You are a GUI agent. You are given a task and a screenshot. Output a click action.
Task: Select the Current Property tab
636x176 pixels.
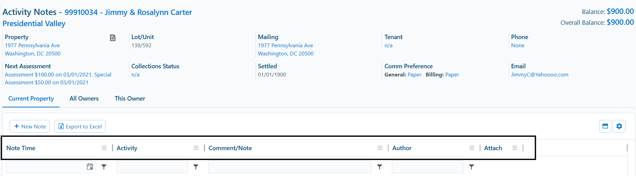tap(31, 99)
